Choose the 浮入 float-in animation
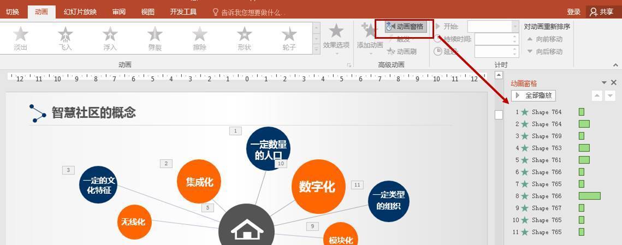 pos(110,39)
